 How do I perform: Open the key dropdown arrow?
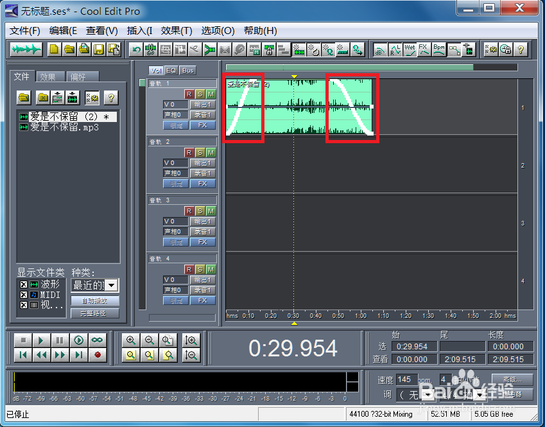pyautogui.click(x=428, y=396)
